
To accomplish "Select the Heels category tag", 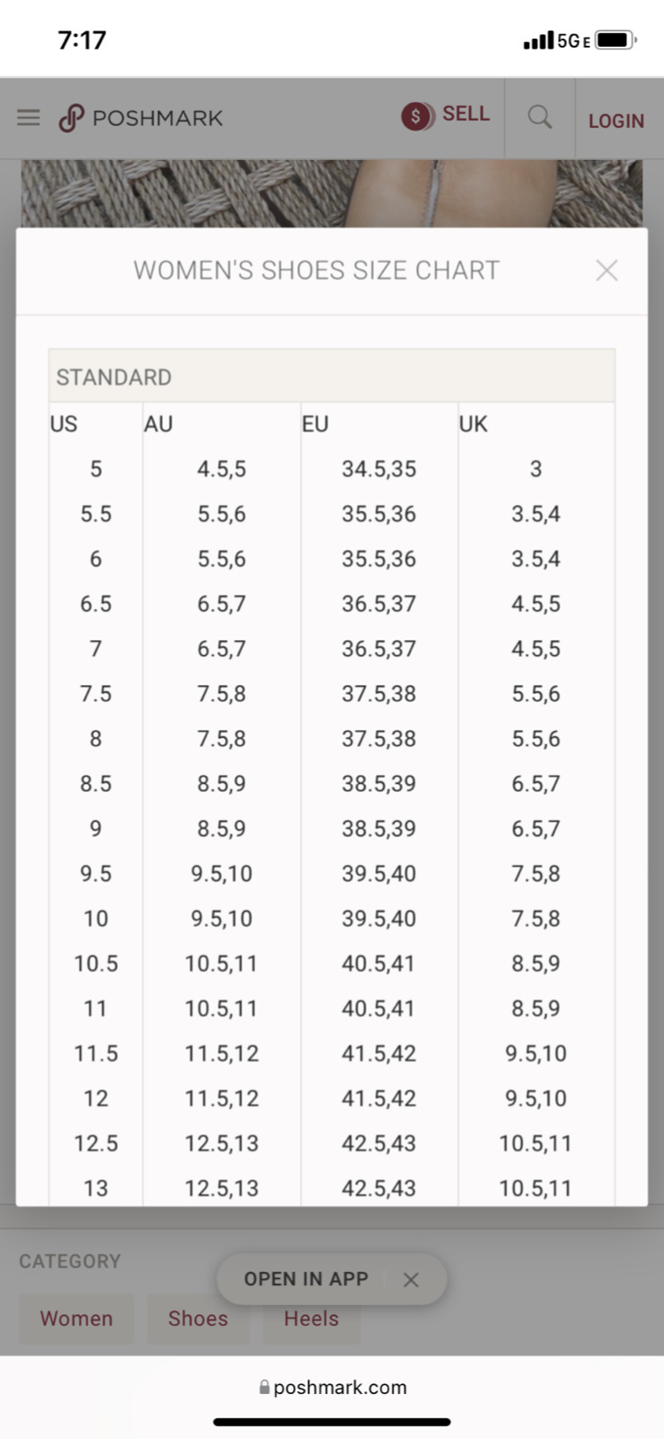I will [x=311, y=1318].
